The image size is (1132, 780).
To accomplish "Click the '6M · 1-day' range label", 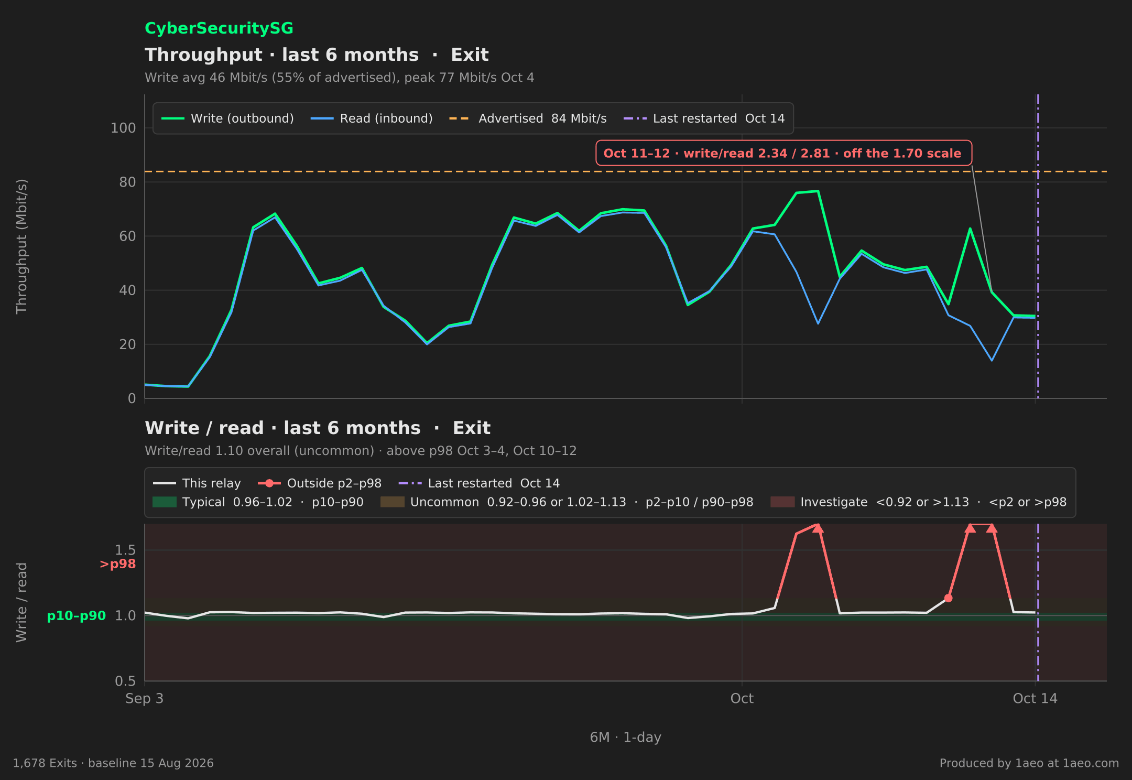I will coord(626,737).
